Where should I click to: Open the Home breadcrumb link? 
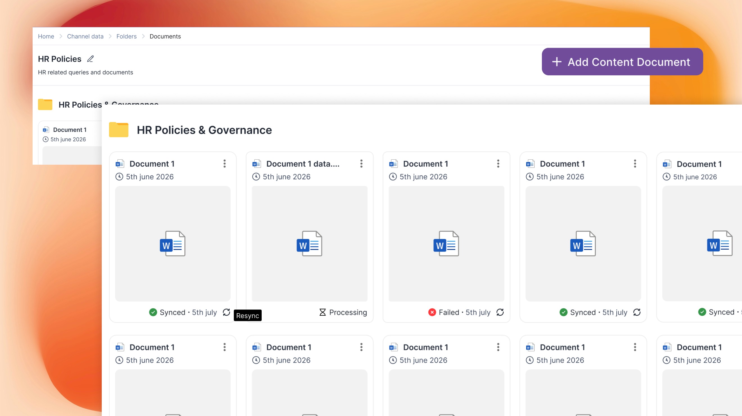46,36
